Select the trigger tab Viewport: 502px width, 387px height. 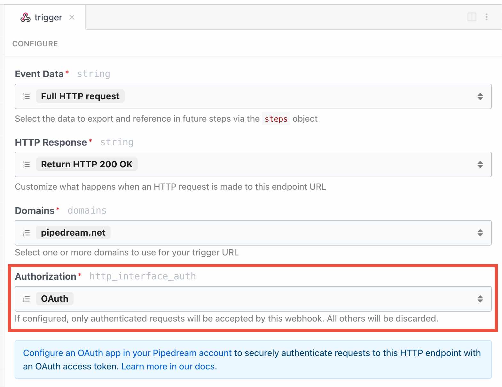pyautogui.click(x=45, y=17)
